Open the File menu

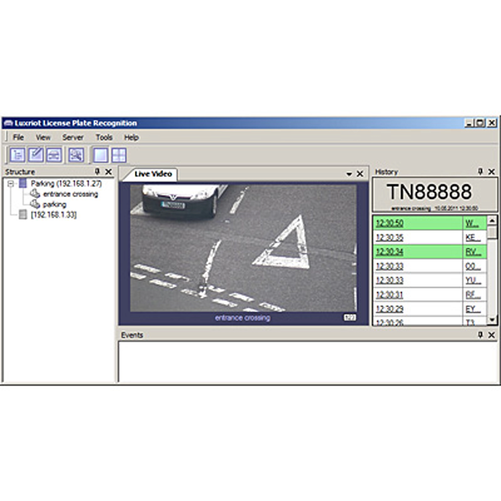(x=18, y=137)
